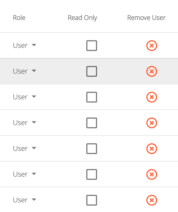
Task: Expand the Role selector in the fifth row
Action: click(x=25, y=148)
